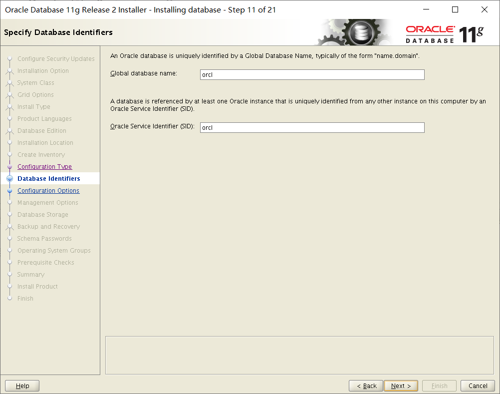Viewport: 500px width, 394px height.
Task: Click the 'Specify Database Identifiers' heading
Action: tap(58, 32)
